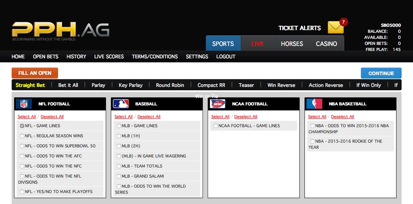Click Deselect All under NCAA FOOTBALL
This screenshot has height=204, width=413.
pos(246,116)
